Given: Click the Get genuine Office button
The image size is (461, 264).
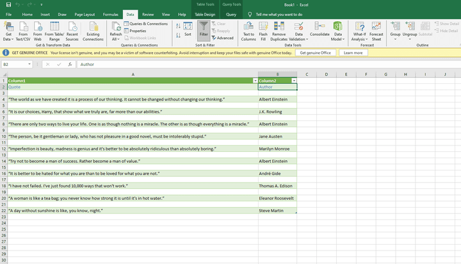Looking at the screenshot, I should point(316,53).
